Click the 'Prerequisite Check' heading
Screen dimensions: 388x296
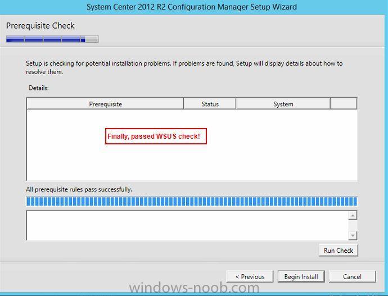[40, 26]
